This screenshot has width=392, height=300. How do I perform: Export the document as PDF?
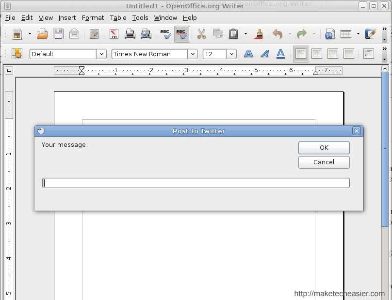click(x=114, y=34)
